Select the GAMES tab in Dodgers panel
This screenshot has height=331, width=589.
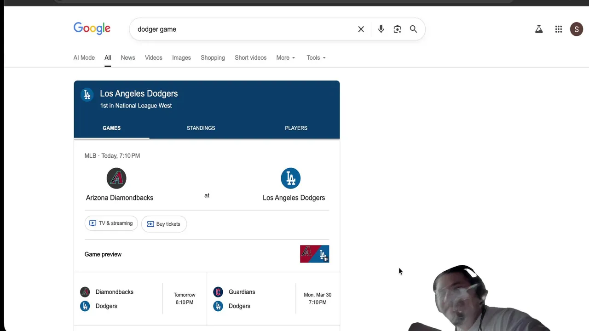[x=111, y=128]
